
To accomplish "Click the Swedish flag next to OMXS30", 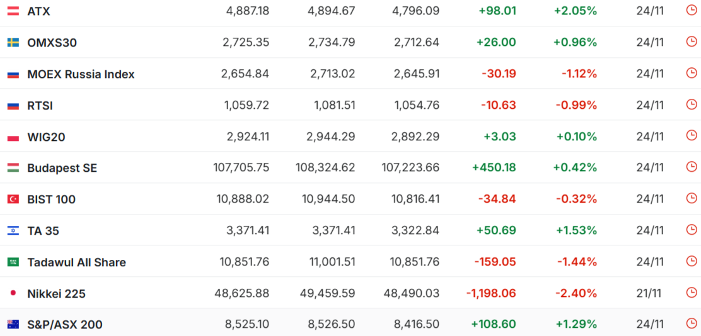I will pyautogui.click(x=13, y=42).
